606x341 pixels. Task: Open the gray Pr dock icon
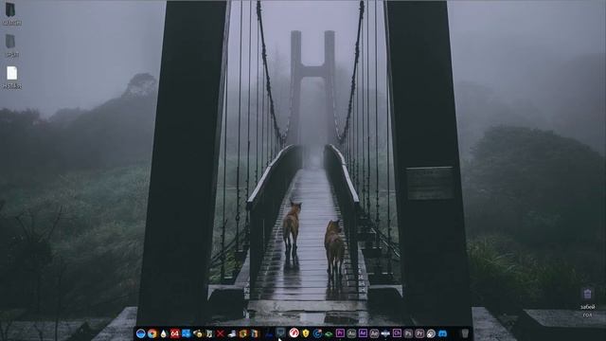(x=419, y=333)
